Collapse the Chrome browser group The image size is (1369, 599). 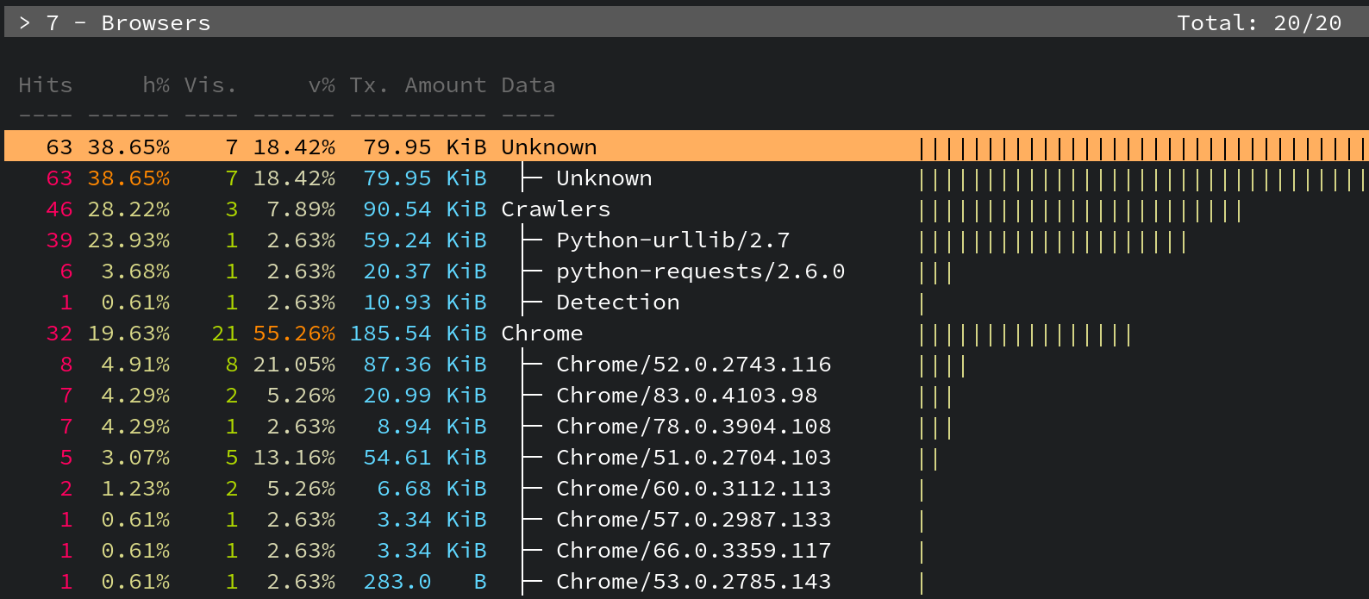pos(541,334)
